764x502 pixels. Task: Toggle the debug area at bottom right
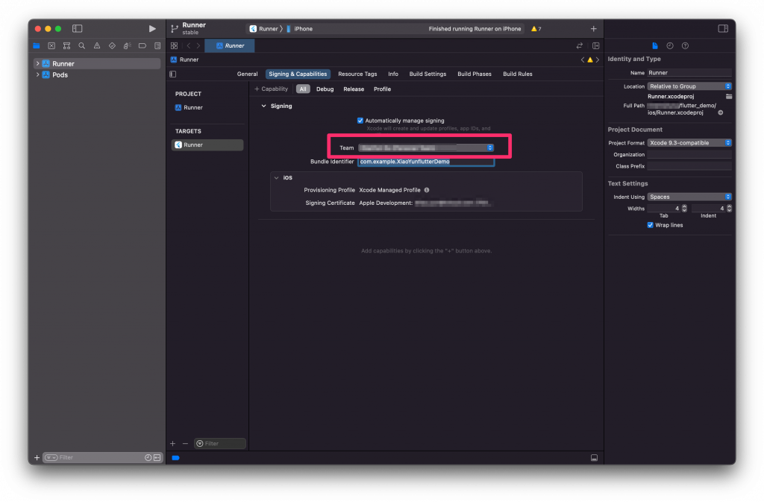click(x=594, y=458)
